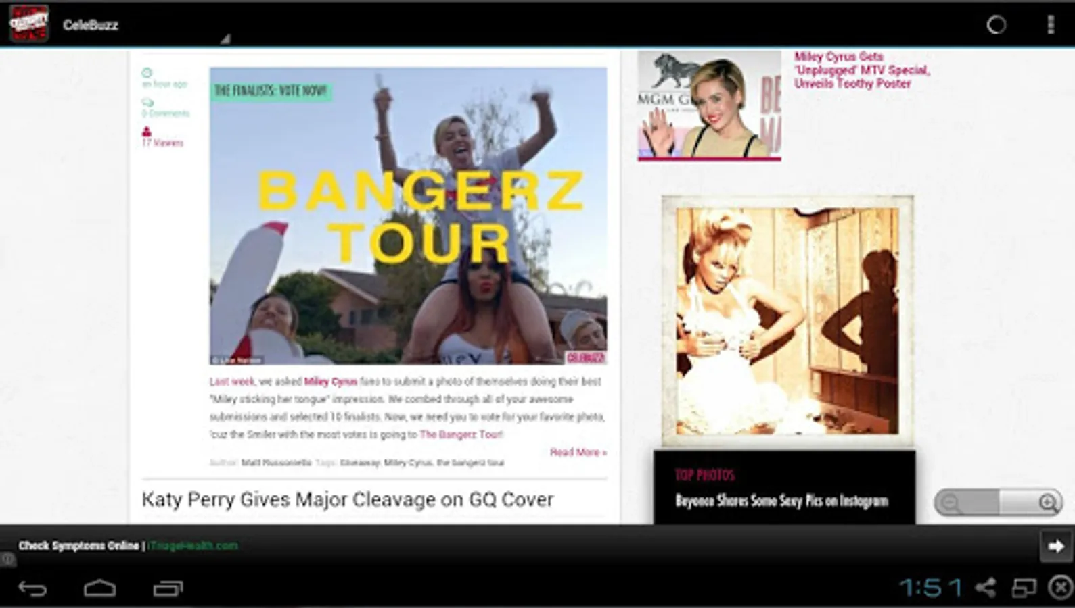Tap the recent apps button
This screenshot has width=1075, height=608.
168,588
